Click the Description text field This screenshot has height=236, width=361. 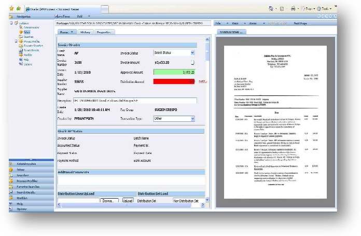click(135, 101)
